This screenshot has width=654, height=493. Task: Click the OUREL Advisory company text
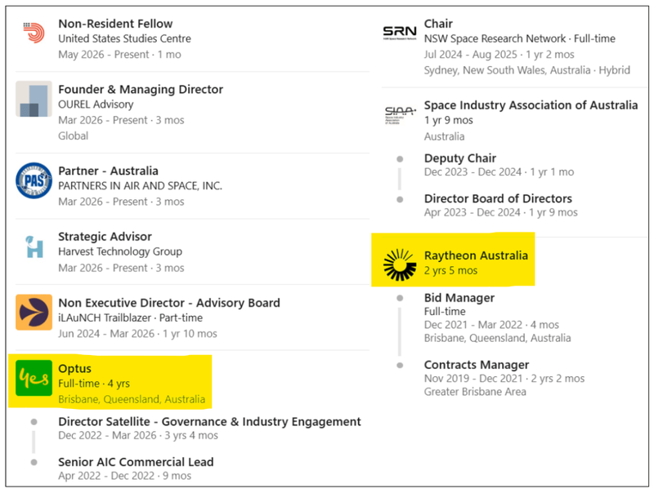click(x=96, y=104)
